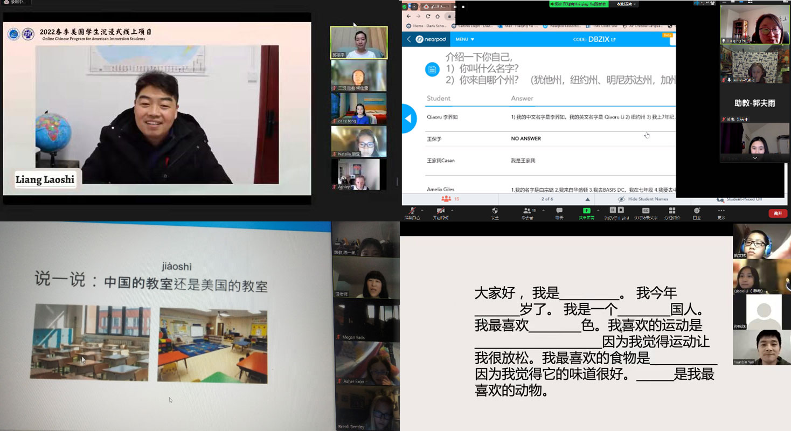Reload the page in the browser
Viewport: 791px width, 431px height.
pyautogui.click(x=428, y=16)
